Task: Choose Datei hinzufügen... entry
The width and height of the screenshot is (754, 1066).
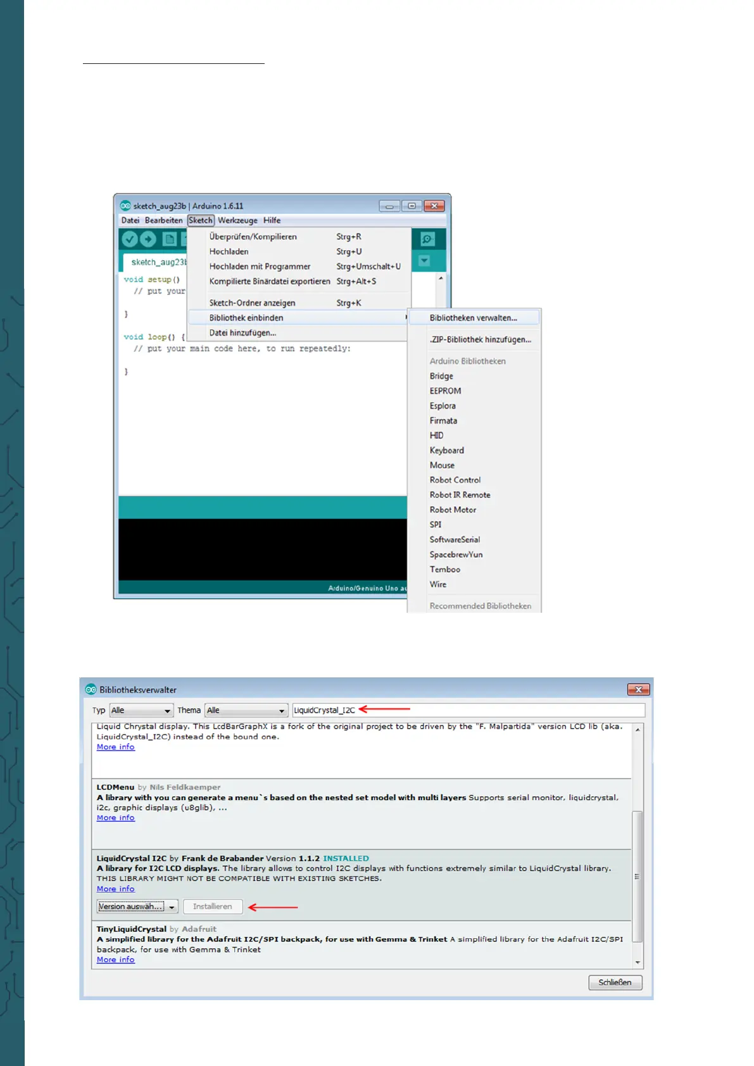Action: pos(299,333)
